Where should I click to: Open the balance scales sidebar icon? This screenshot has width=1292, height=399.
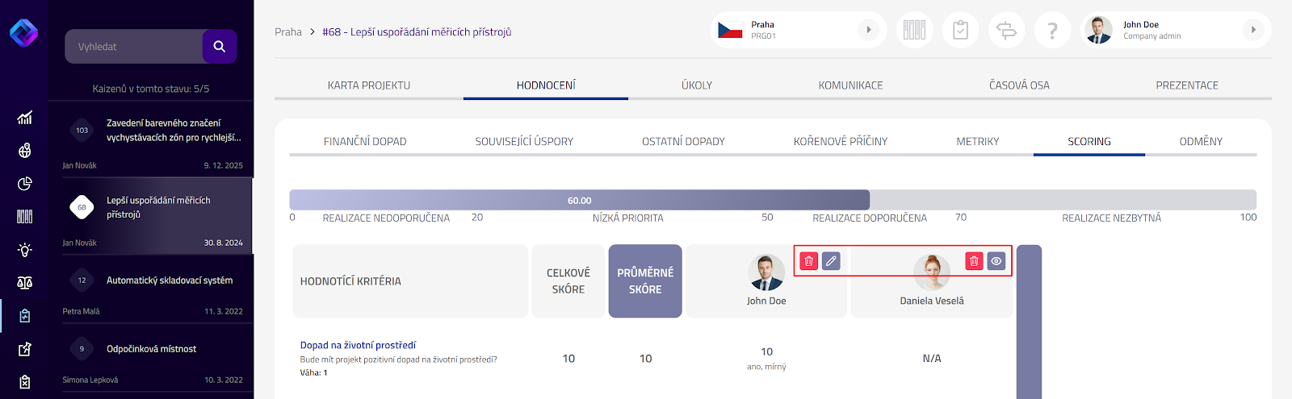pos(25,283)
